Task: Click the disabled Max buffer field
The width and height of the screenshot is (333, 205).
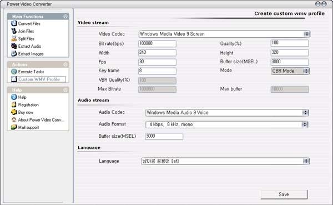Action: click(290, 89)
